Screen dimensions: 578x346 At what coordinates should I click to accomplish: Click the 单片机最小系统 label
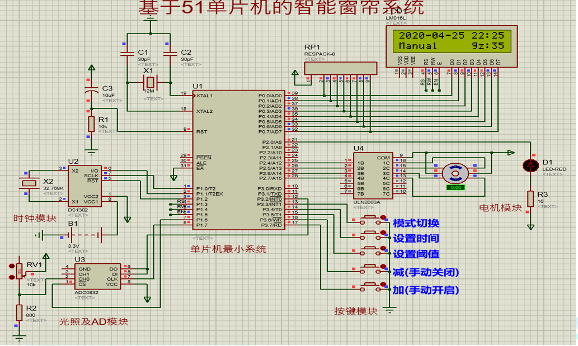point(228,249)
